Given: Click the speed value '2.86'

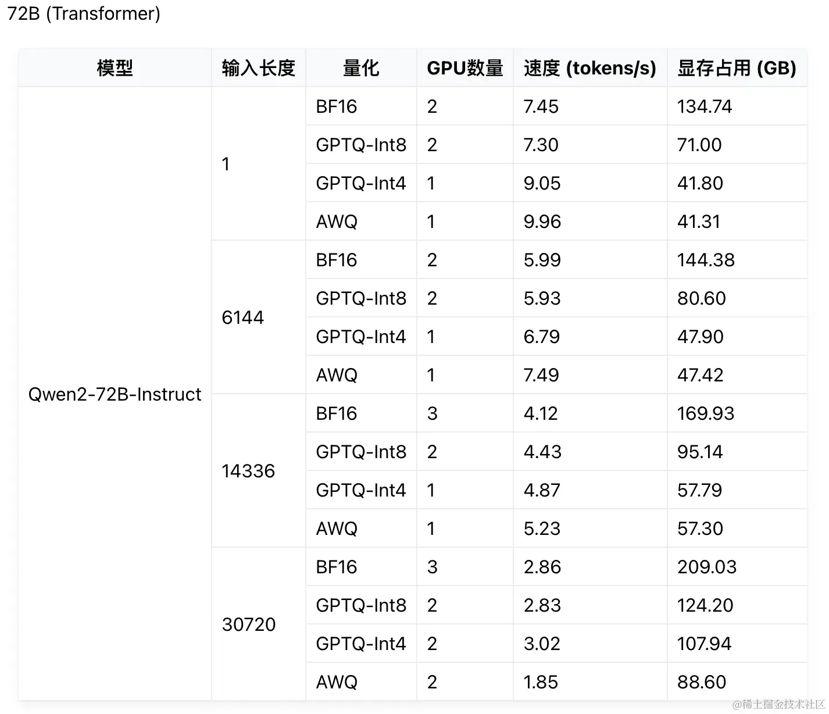Looking at the screenshot, I should [542, 567].
